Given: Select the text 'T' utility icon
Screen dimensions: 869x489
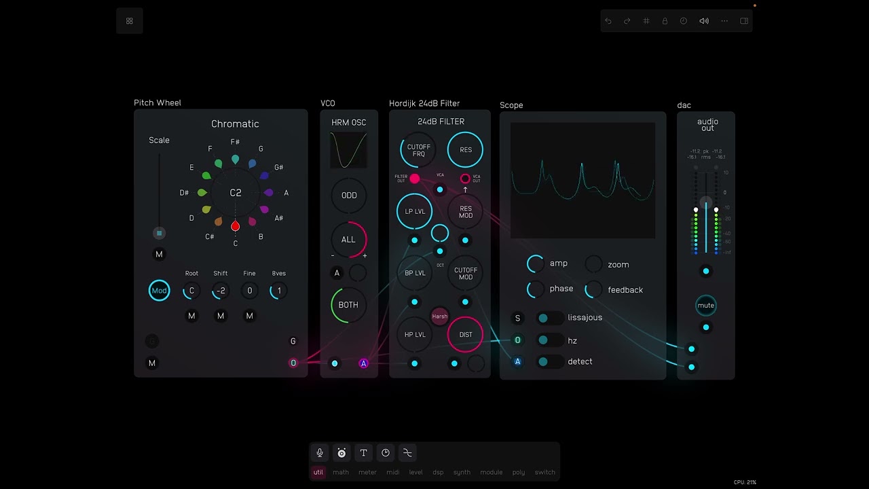Looking at the screenshot, I should pyautogui.click(x=364, y=453).
